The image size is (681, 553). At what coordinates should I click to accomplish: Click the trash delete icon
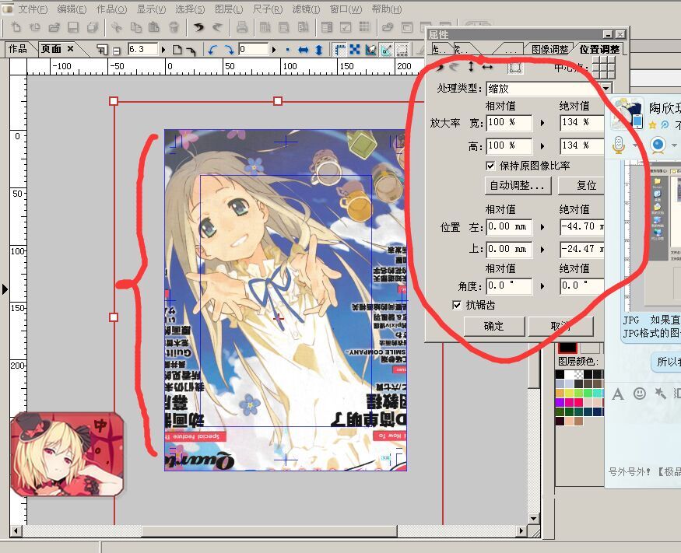tap(174, 27)
